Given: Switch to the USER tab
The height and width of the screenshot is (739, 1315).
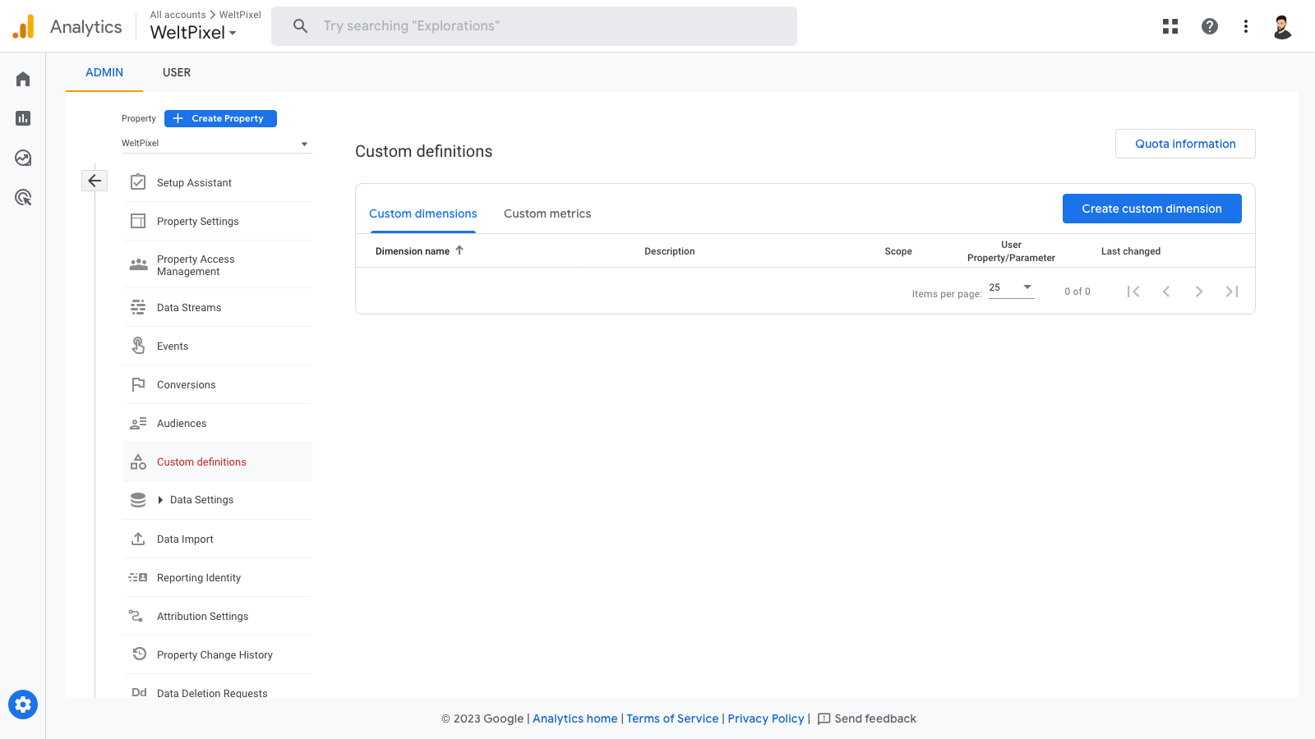Looking at the screenshot, I should [x=177, y=72].
